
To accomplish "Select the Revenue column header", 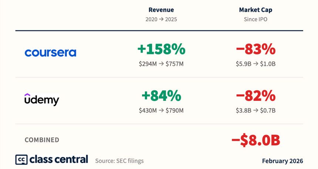I will pyautogui.click(x=161, y=10).
